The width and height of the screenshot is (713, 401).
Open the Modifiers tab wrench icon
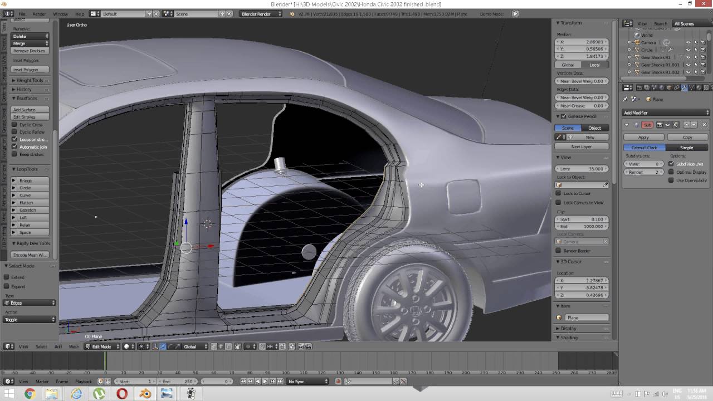[685, 87]
